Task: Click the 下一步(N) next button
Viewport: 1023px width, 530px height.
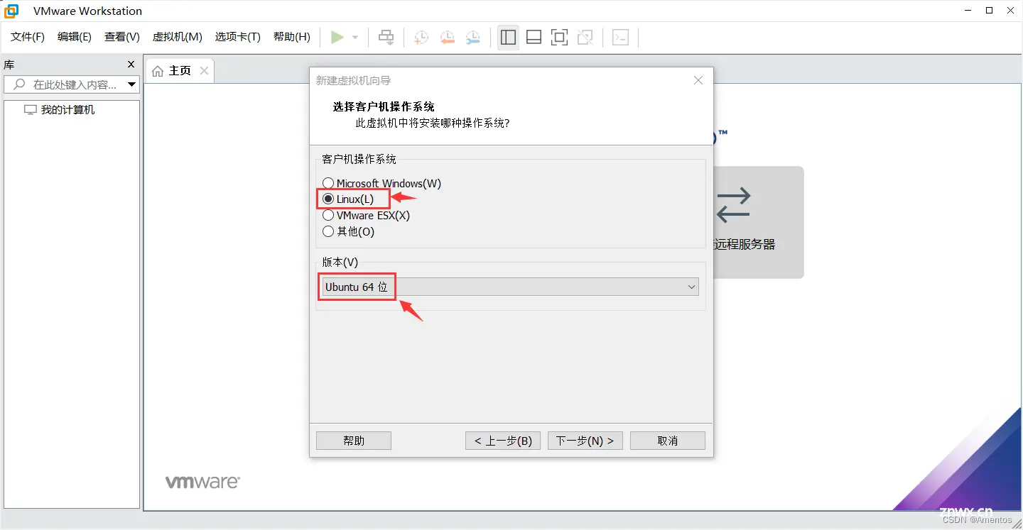Action: (x=585, y=441)
